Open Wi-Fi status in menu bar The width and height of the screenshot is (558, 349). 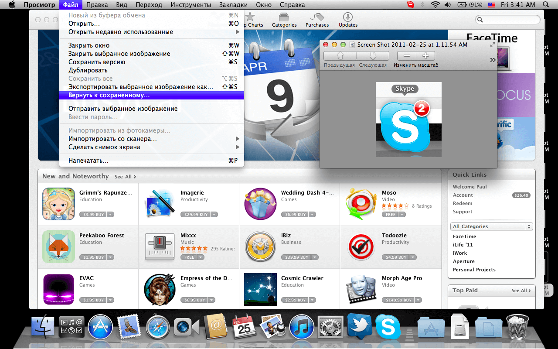click(x=435, y=5)
